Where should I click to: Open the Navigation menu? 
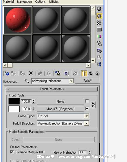click(24, 2)
